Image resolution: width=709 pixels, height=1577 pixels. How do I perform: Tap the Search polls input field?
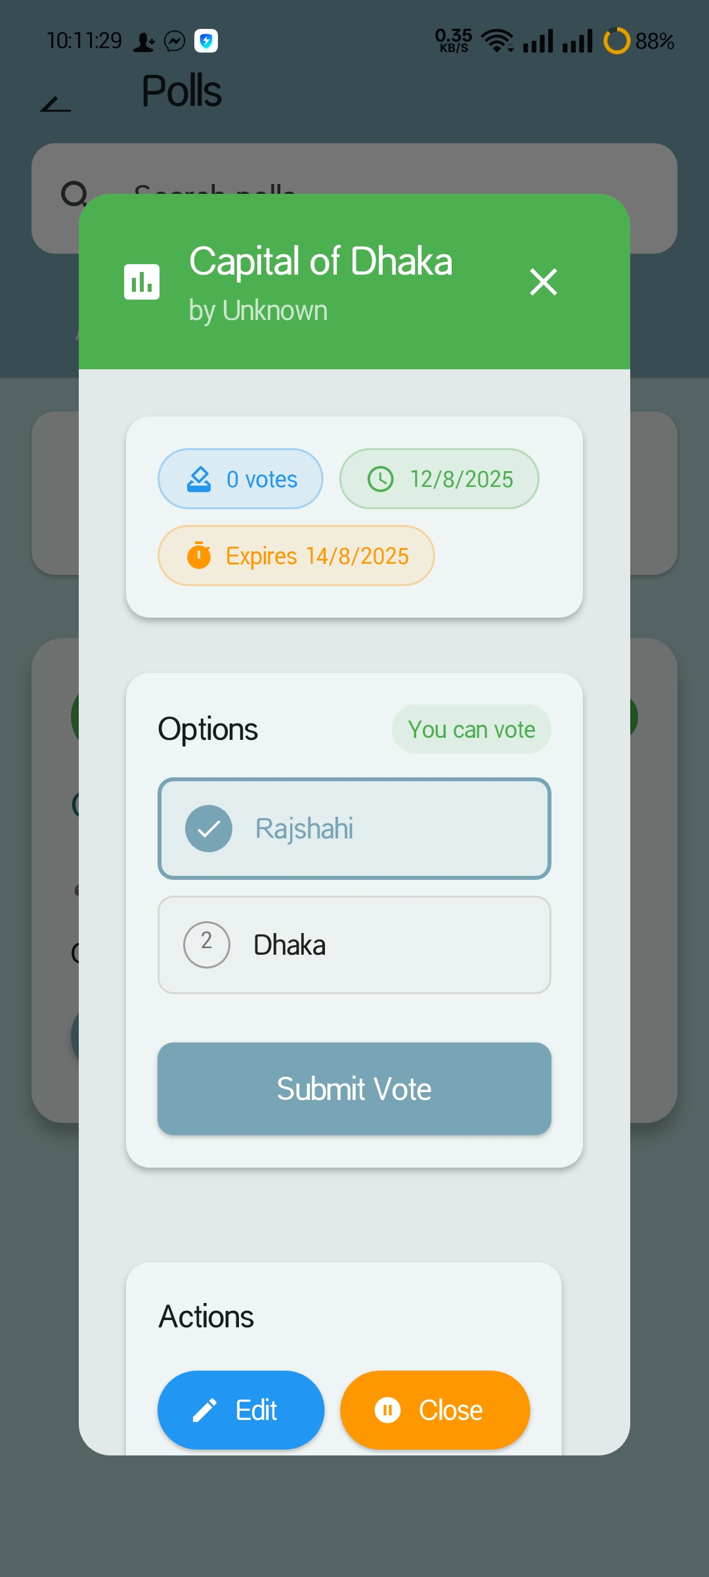354,198
